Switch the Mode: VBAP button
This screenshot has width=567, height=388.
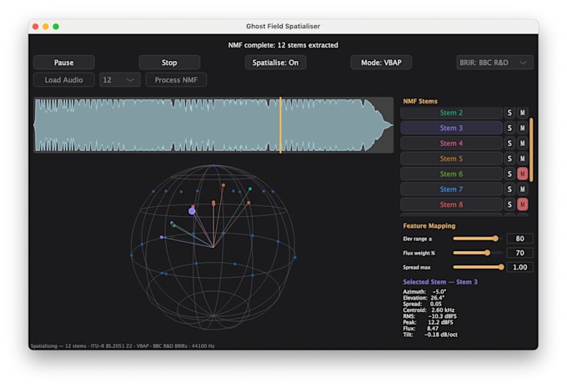381,63
